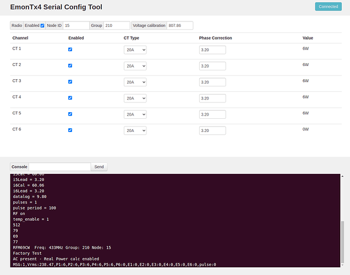Click the Enabled column header
Screen dimensions: 350x275
pos(76,38)
